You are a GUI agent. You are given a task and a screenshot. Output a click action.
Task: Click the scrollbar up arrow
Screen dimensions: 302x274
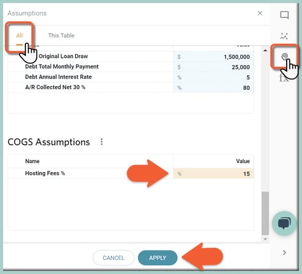[265, 50]
